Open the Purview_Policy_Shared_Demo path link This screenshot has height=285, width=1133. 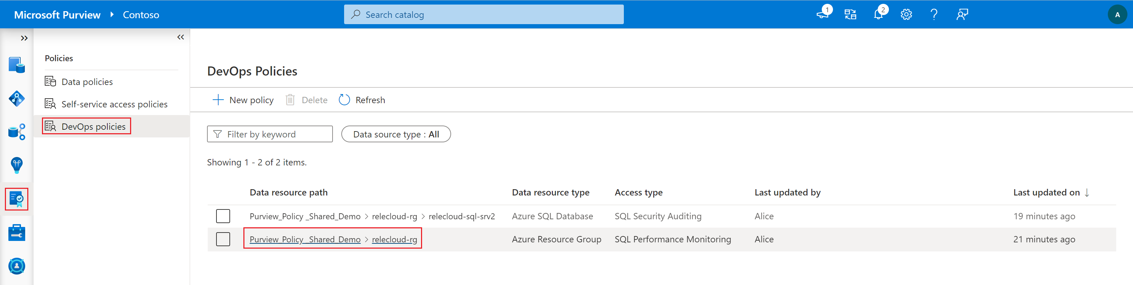coord(305,239)
